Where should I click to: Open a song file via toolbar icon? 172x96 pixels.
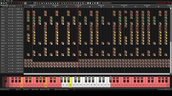pyautogui.click(x=4, y=3)
